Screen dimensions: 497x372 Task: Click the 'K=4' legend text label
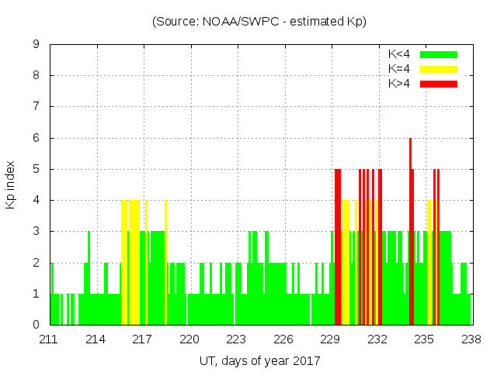399,69
